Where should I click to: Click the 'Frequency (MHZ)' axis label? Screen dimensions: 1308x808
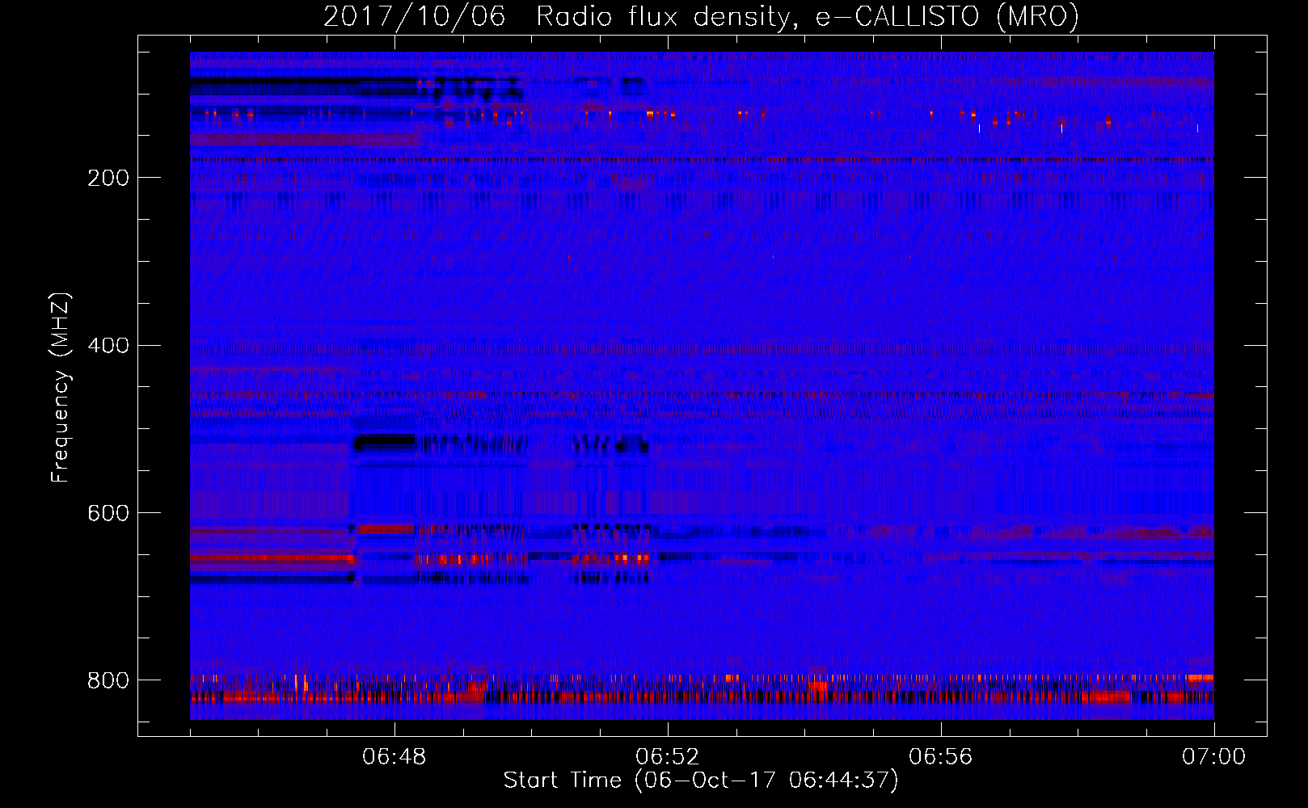61,387
